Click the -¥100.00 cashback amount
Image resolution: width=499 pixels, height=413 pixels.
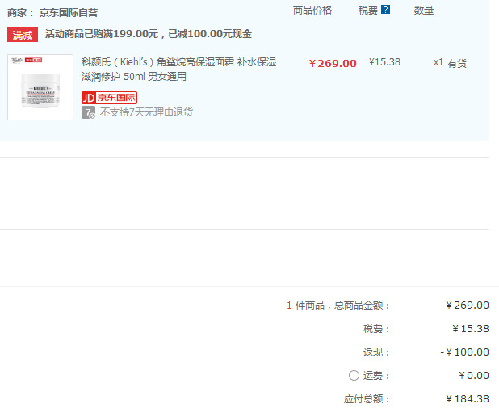(x=464, y=352)
